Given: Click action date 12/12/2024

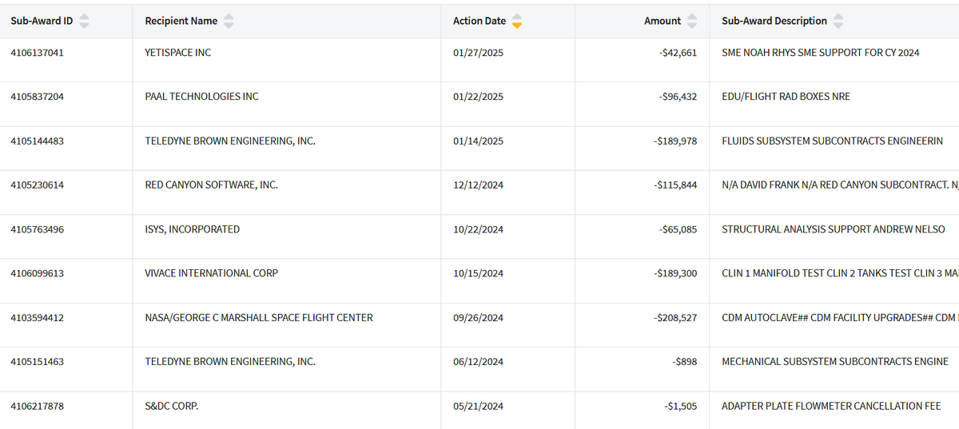Looking at the screenshot, I should tap(478, 185).
